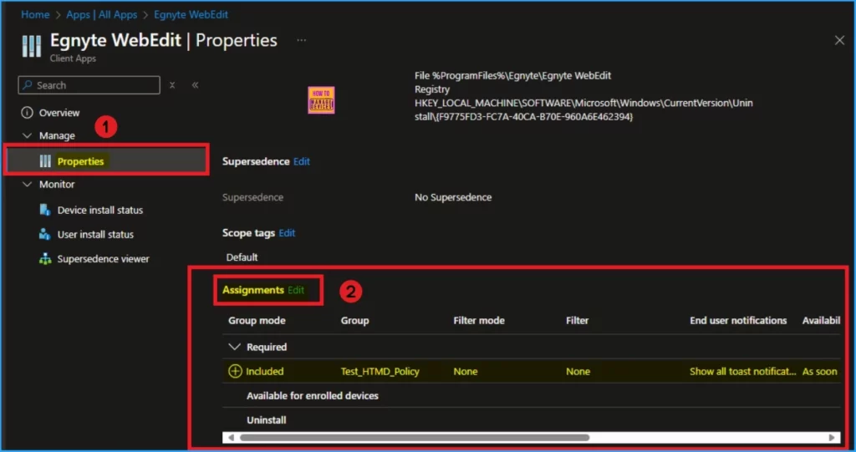
Task: Close the Properties blade
Action: click(839, 40)
